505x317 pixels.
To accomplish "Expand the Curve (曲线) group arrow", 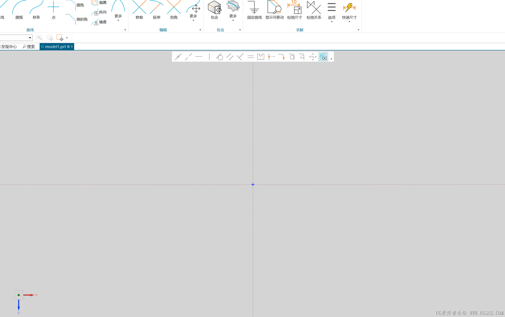I will tap(125, 30).
